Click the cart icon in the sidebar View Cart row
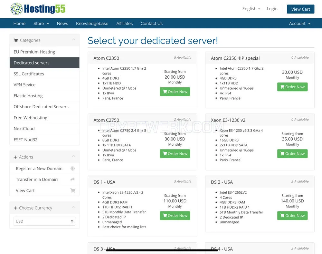The image size is (322, 254). coord(72,190)
